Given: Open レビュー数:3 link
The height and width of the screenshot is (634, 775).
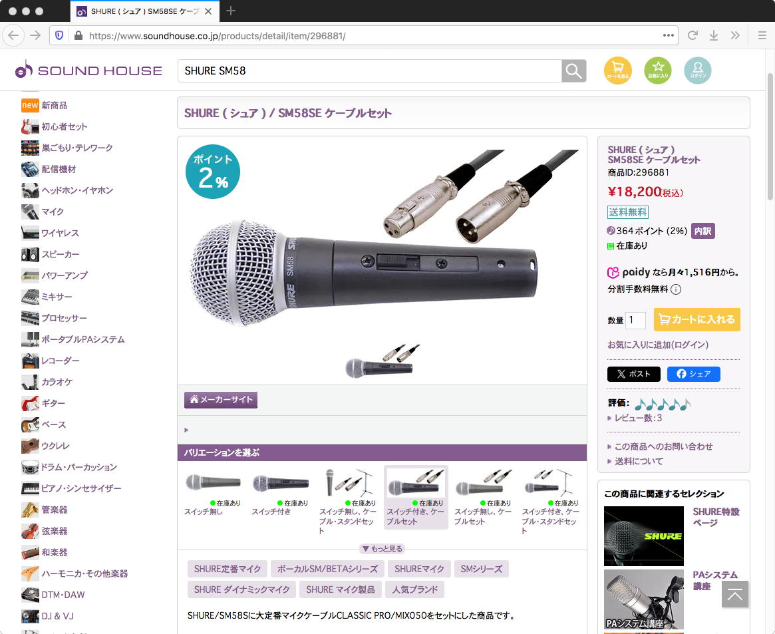Looking at the screenshot, I should 637,418.
